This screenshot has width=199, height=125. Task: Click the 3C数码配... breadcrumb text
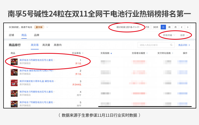(14, 27)
